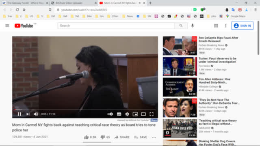Image resolution: width=260 pixels, height=146 pixels.
Task: Open Tucker Fauci criminal investigation title
Action: 217,60
